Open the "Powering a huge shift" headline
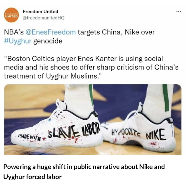The image size is (186, 186). pyautogui.click(x=84, y=167)
